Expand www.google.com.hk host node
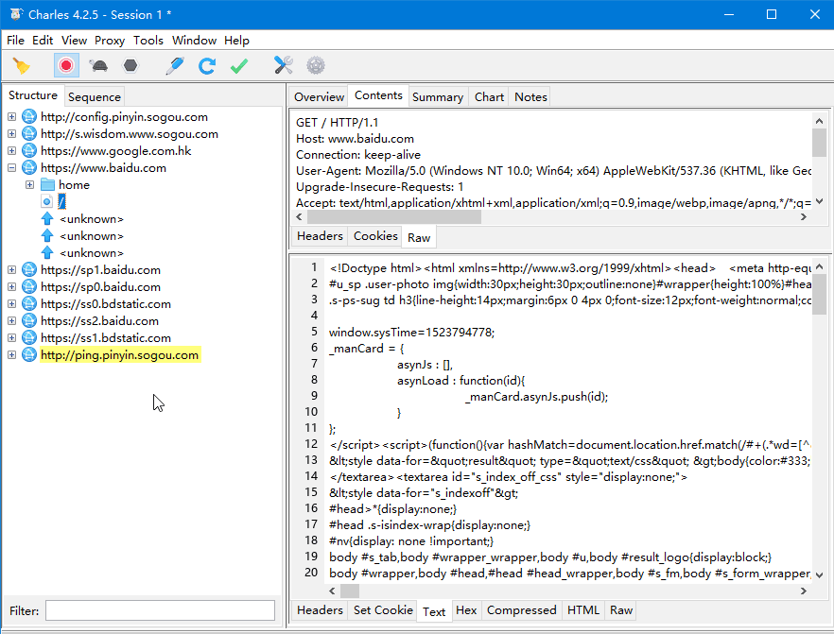The width and height of the screenshot is (834, 634). pos(11,151)
